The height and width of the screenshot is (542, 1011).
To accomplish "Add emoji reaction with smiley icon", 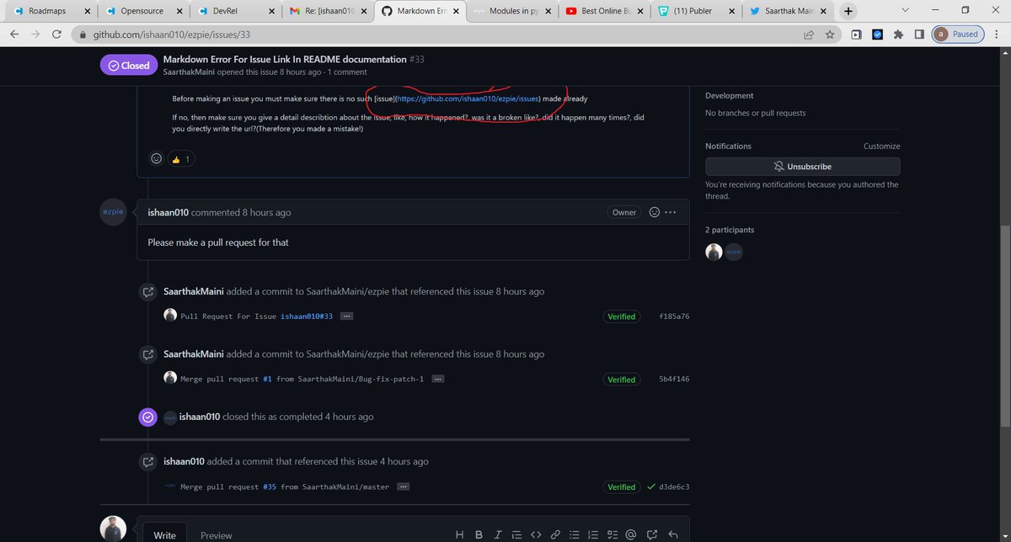I will 156,158.
